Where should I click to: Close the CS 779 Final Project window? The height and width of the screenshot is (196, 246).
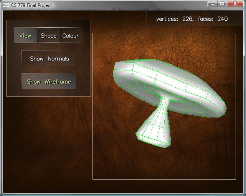234,4
